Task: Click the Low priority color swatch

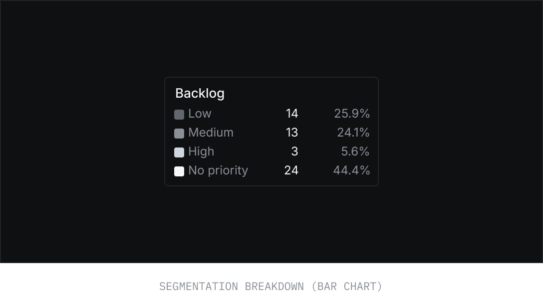Action: tap(179, 115)
